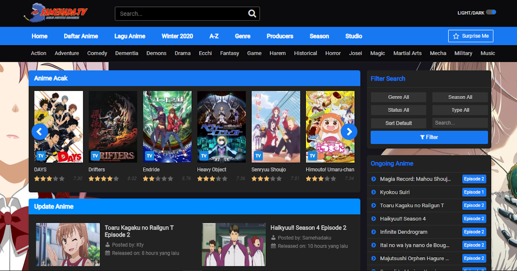Image resolution: width=517 pixels, height=271 pixels.
Task: Click the blue Filter button
Action: pyautogui.click(x=429, y=137)
